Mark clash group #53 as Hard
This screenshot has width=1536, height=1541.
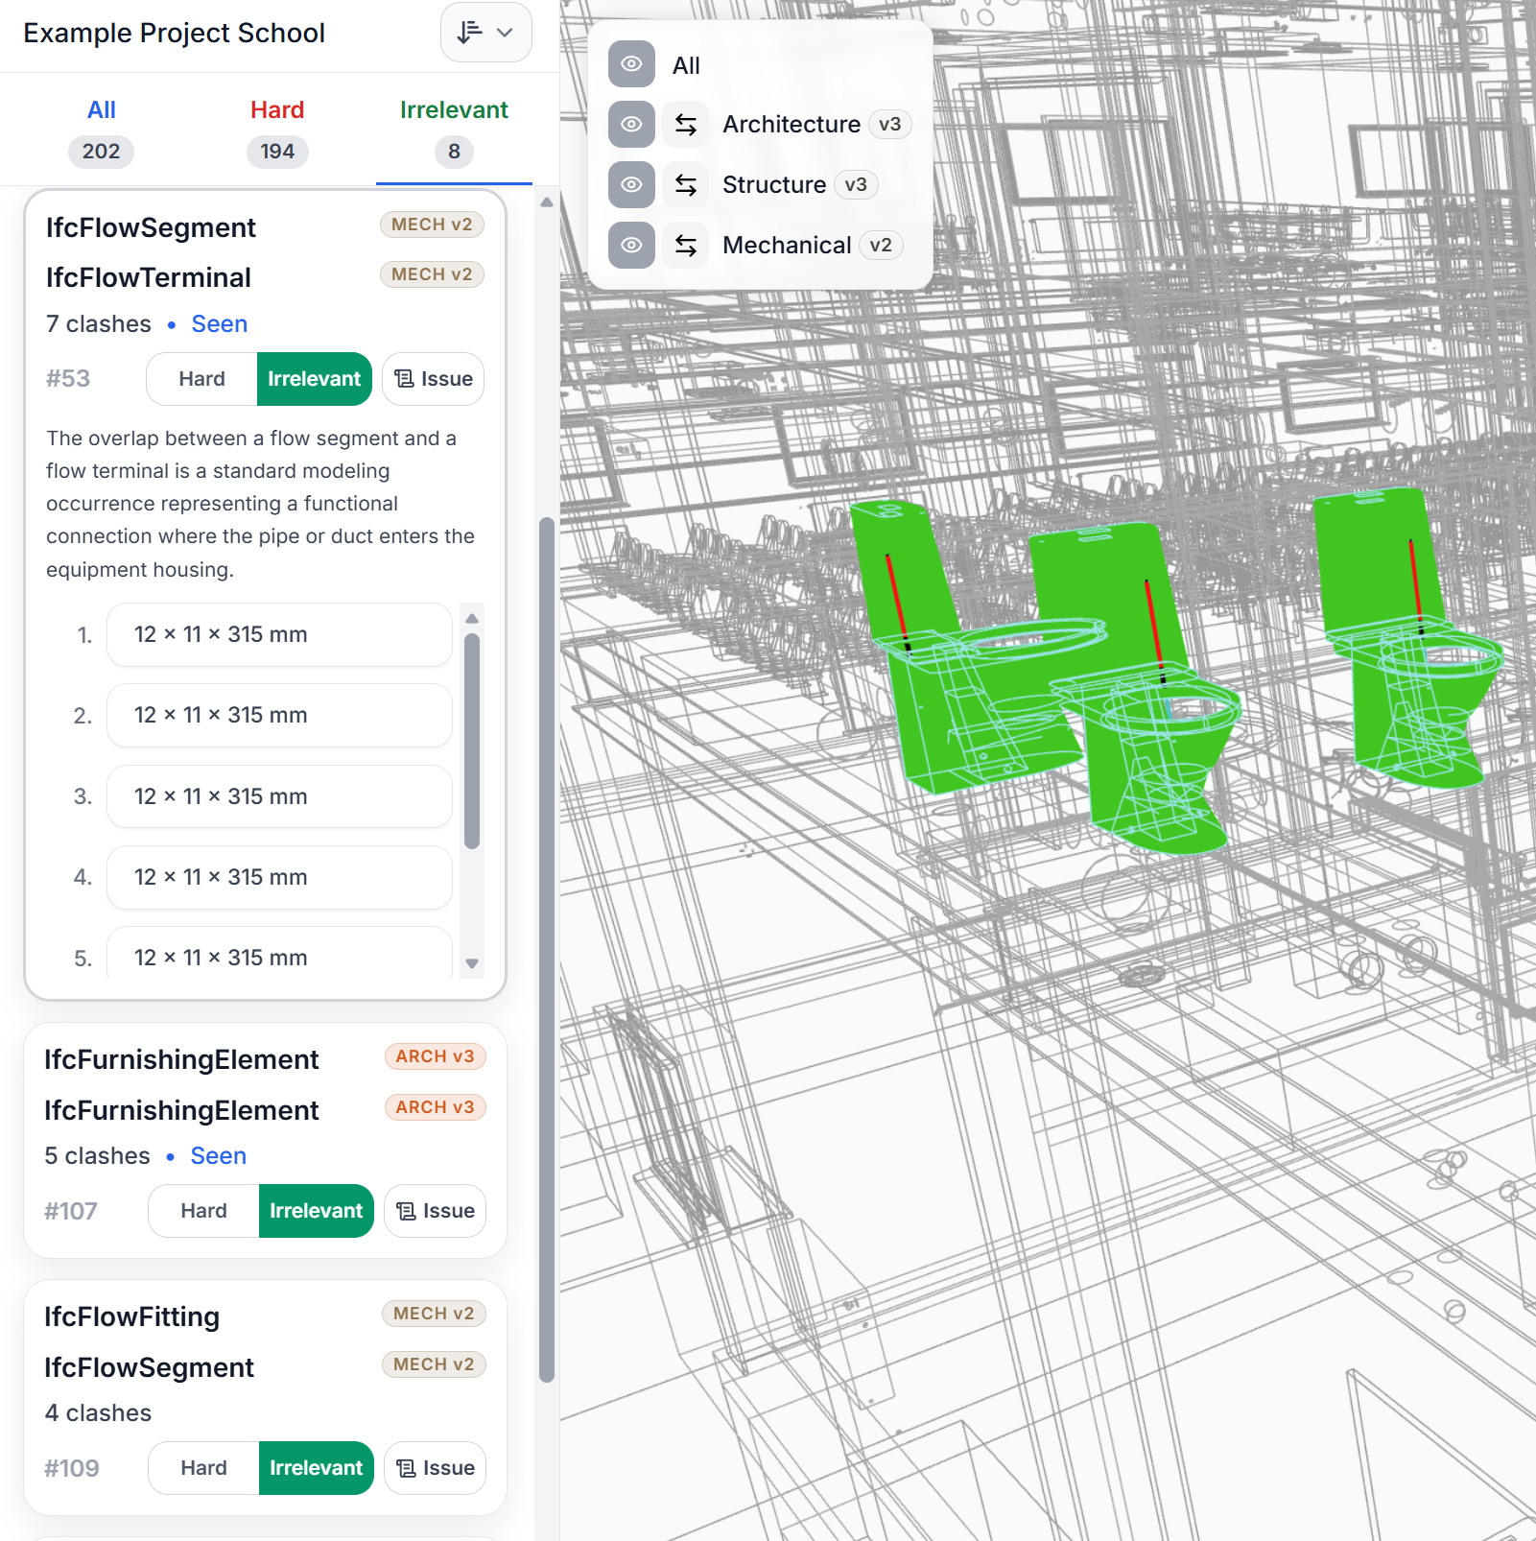tap(202, 379)
